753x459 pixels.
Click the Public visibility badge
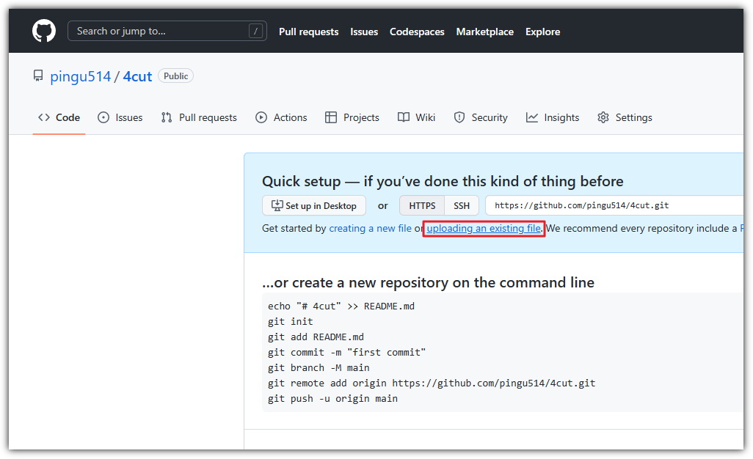pos(175,76)
